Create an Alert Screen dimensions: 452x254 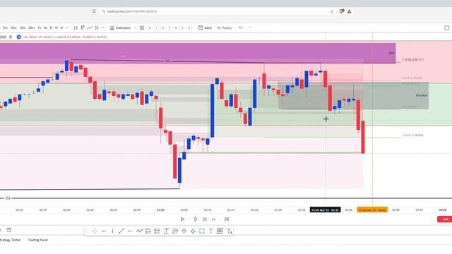(x=205, y=28)
